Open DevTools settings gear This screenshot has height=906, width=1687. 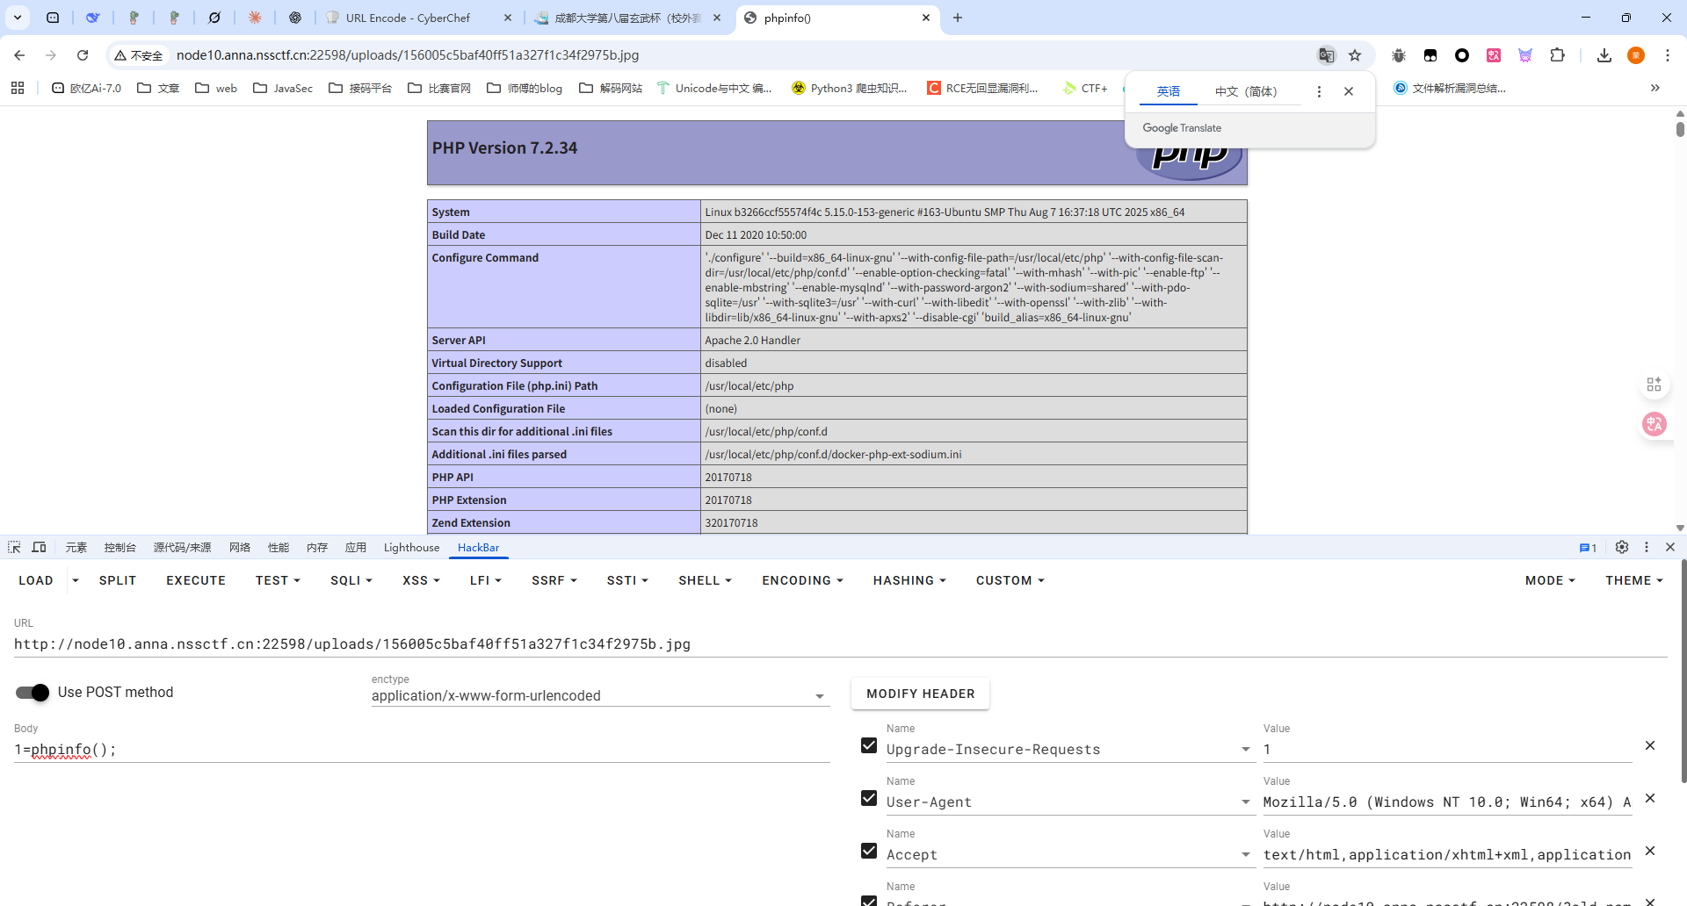pos(1622,547)
